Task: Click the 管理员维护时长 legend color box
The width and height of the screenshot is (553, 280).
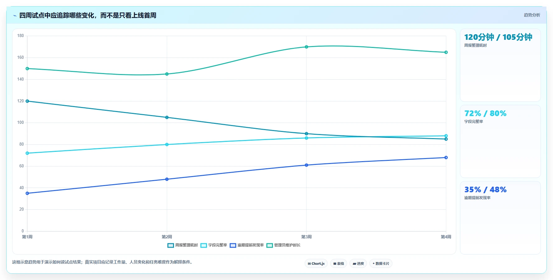Action: pyautogui.click(x=269, y=245)
